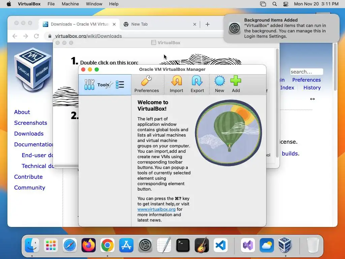Open Launchpad from the Dock
The width and height of the screenshot is (345, 259).
pyautogui.click(x=51, y=245)
